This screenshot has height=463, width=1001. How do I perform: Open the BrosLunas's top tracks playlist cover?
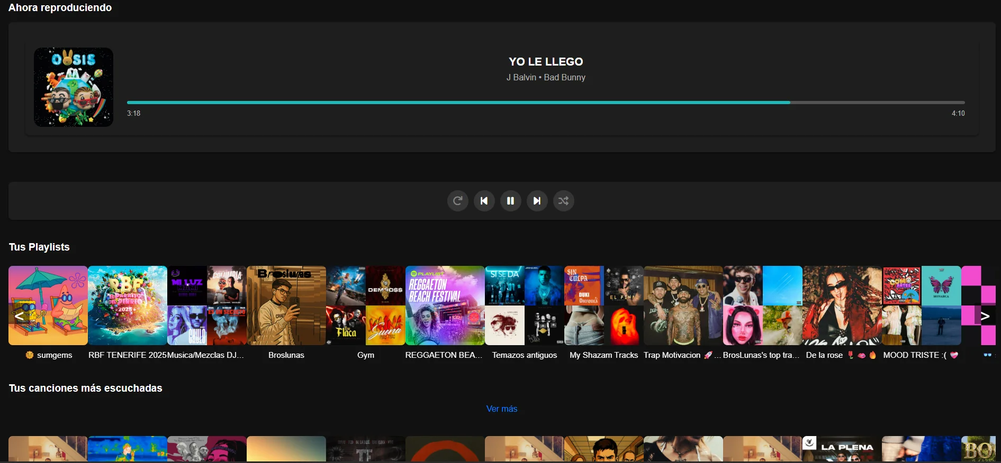tap(763, 305)
